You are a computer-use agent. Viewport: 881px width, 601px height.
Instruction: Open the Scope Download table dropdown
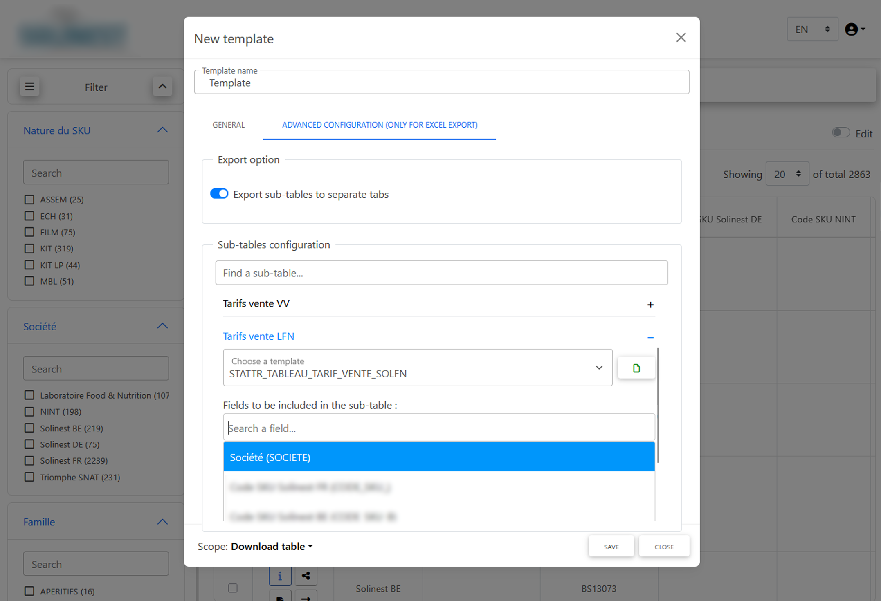[272, 547]
